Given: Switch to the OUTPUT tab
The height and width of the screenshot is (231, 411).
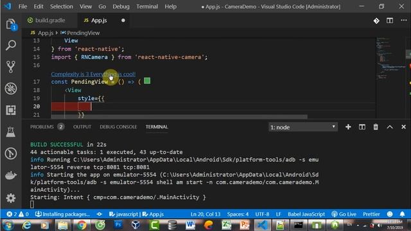Looking at the screenshot, I should [x=82, y=127].
